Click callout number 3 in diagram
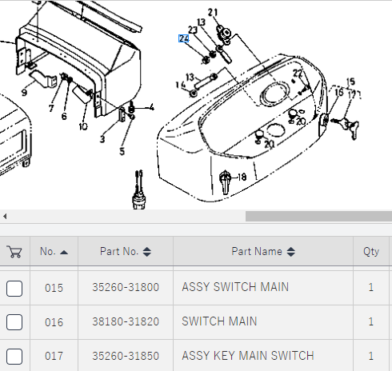This screenshot has width=392, height=371. click(x=102, y=139)
